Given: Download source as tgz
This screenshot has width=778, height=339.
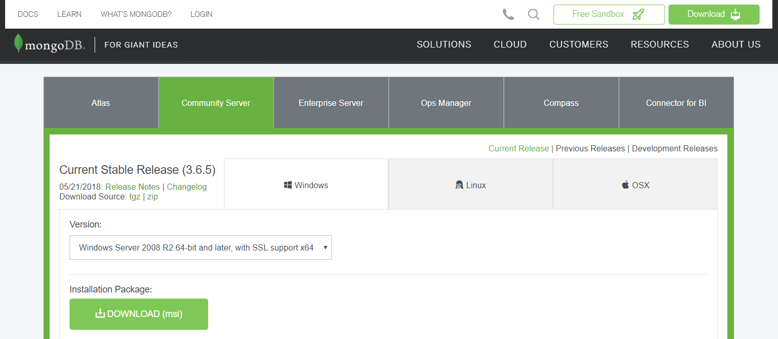Looking at the screenshot, I should (135, 196).
